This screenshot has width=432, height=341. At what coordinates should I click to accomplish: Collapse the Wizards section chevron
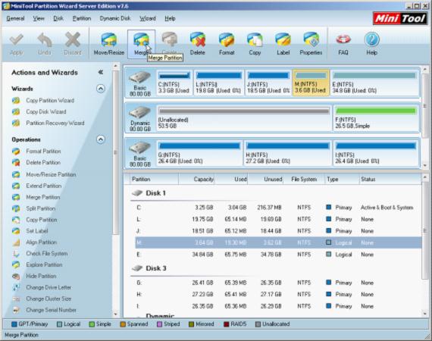(x=101, y=89)
